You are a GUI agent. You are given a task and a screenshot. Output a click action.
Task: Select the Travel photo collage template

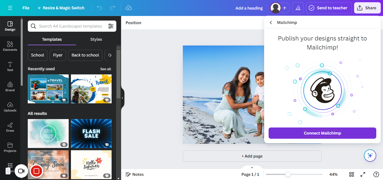(x=48, y=89)
